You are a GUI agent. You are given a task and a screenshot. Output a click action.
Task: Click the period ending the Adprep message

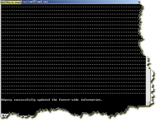[101, 100]
